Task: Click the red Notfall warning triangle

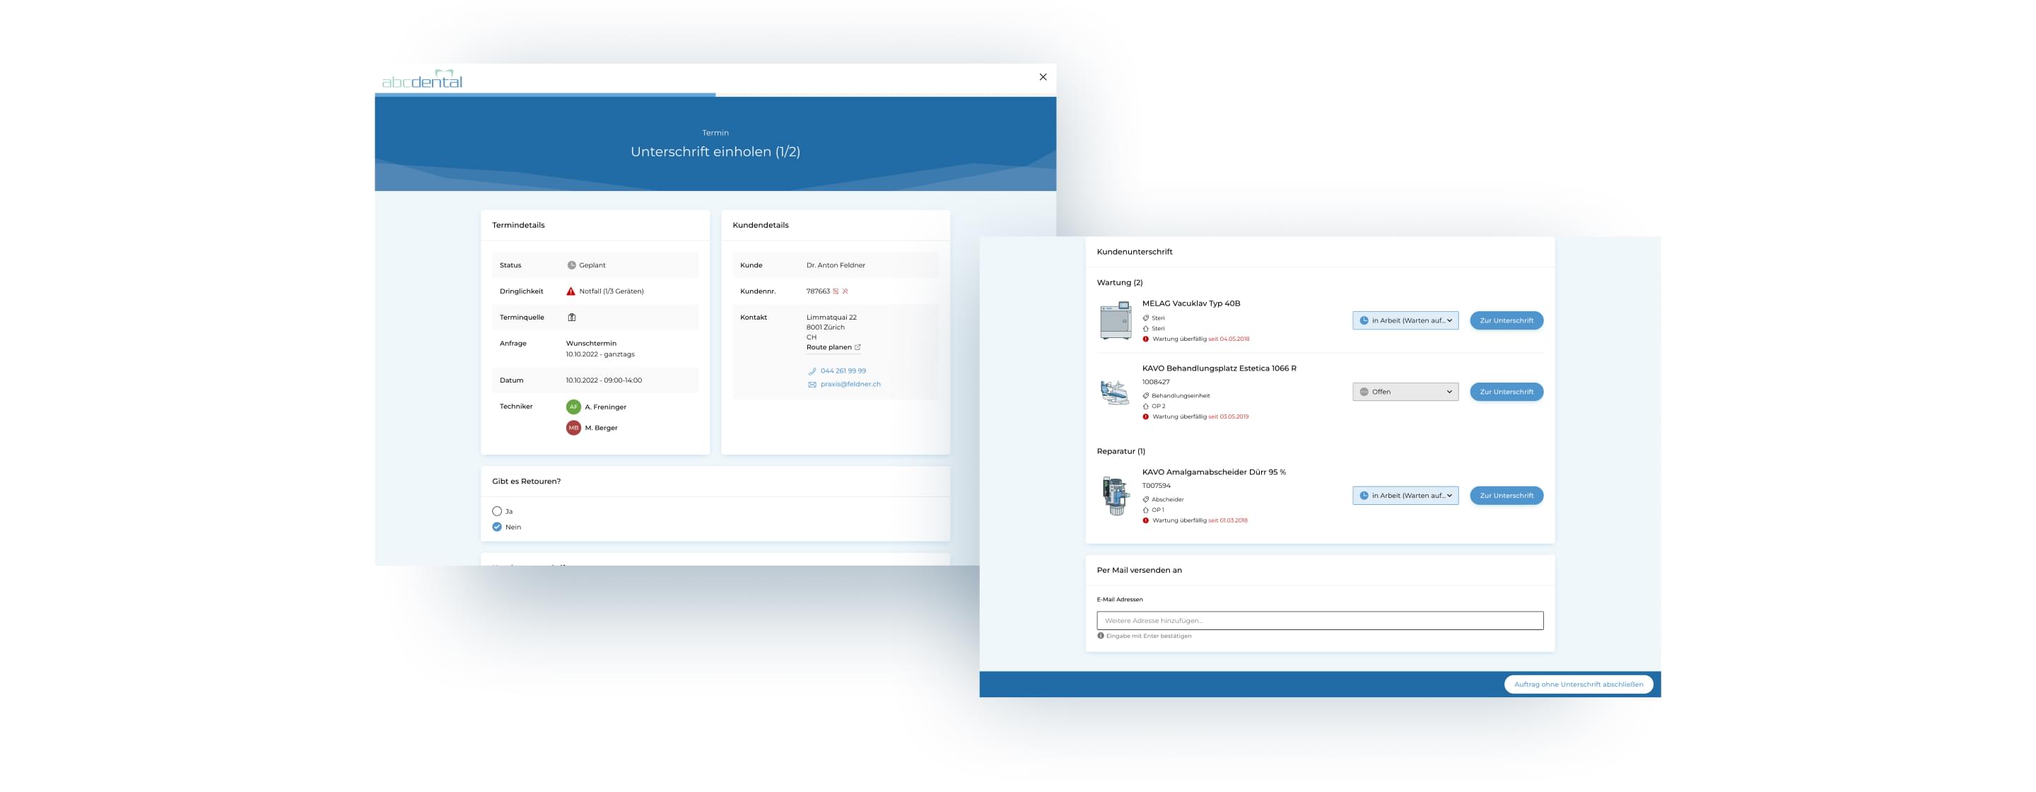Action: click(571, 291)
